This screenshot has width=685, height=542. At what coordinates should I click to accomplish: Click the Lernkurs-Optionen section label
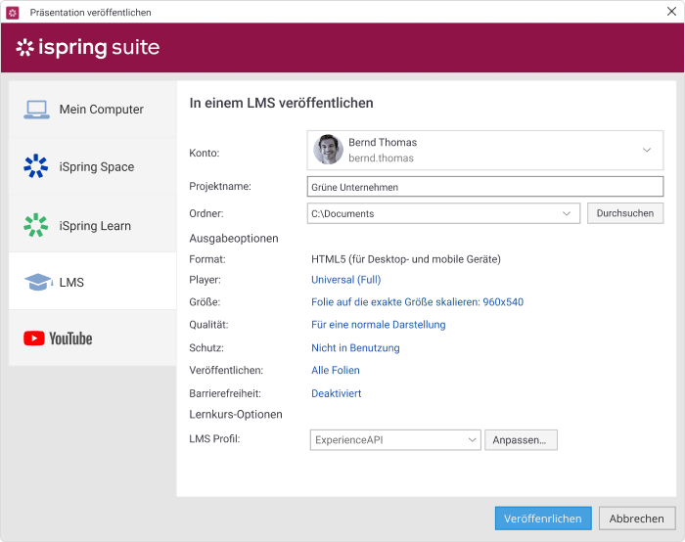tap(236, 414)
